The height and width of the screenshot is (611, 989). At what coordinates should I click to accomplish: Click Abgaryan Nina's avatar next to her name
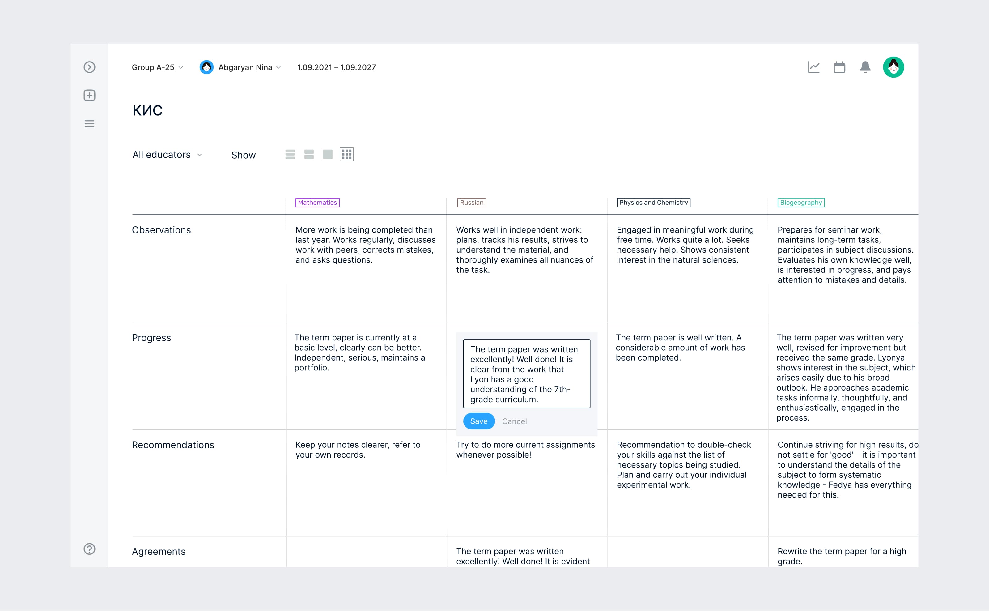[207, 67]
